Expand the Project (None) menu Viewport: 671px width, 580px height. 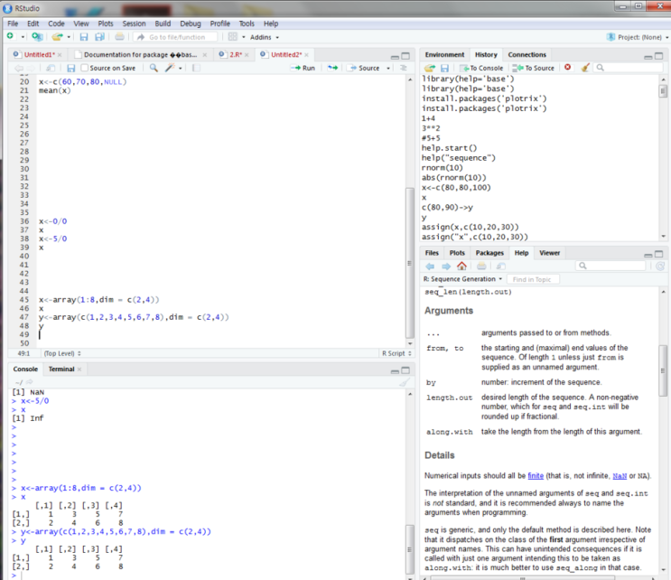click(638, 37)
